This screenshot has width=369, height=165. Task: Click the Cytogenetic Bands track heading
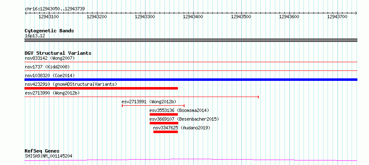coord(49,31)
